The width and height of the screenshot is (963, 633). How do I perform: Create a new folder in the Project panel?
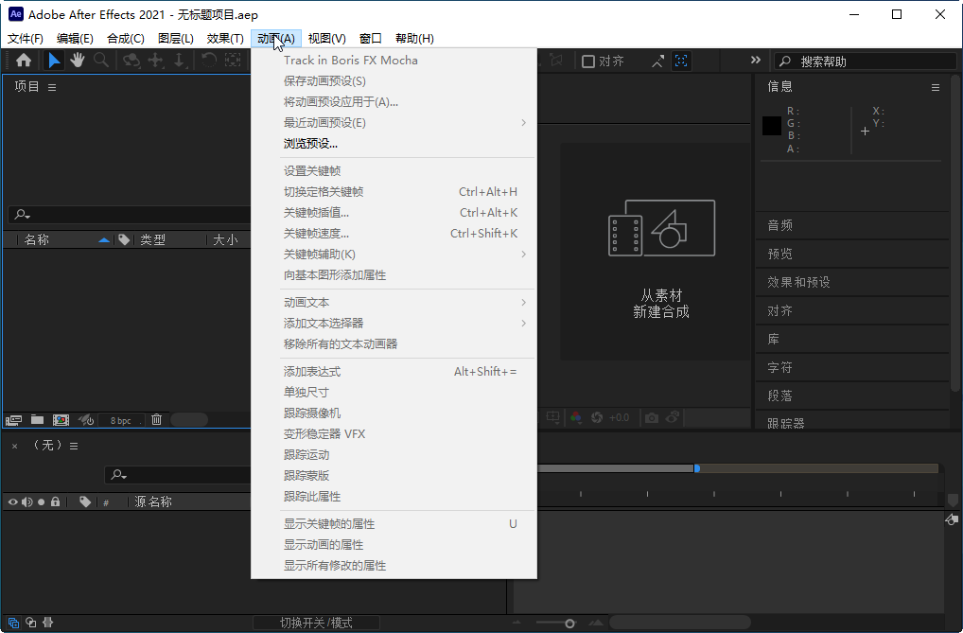click(36, 419)
